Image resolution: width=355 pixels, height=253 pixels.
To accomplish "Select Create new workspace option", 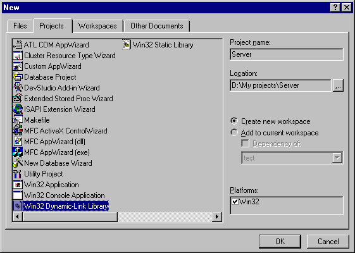I will pyautogui.click(x=270, y=121).
